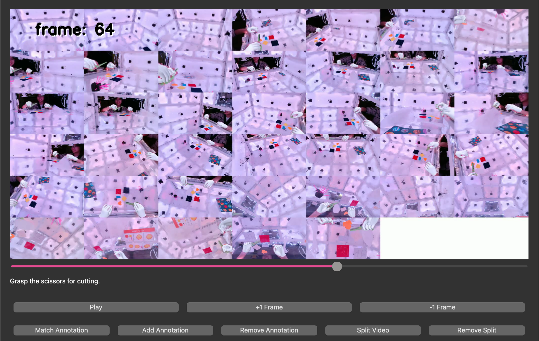Step back with -1 Frame button
This screenshot has height=341, width=539.
[442, 307]
